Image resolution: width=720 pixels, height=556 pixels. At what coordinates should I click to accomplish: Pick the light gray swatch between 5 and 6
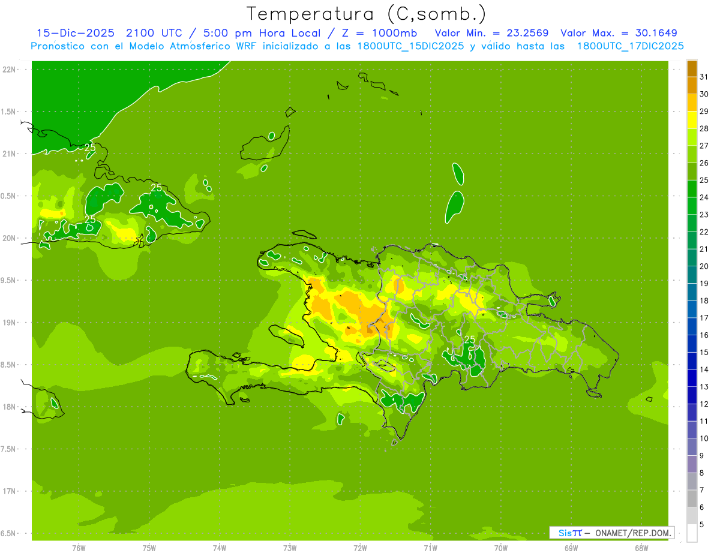click(x=692, y=516)
